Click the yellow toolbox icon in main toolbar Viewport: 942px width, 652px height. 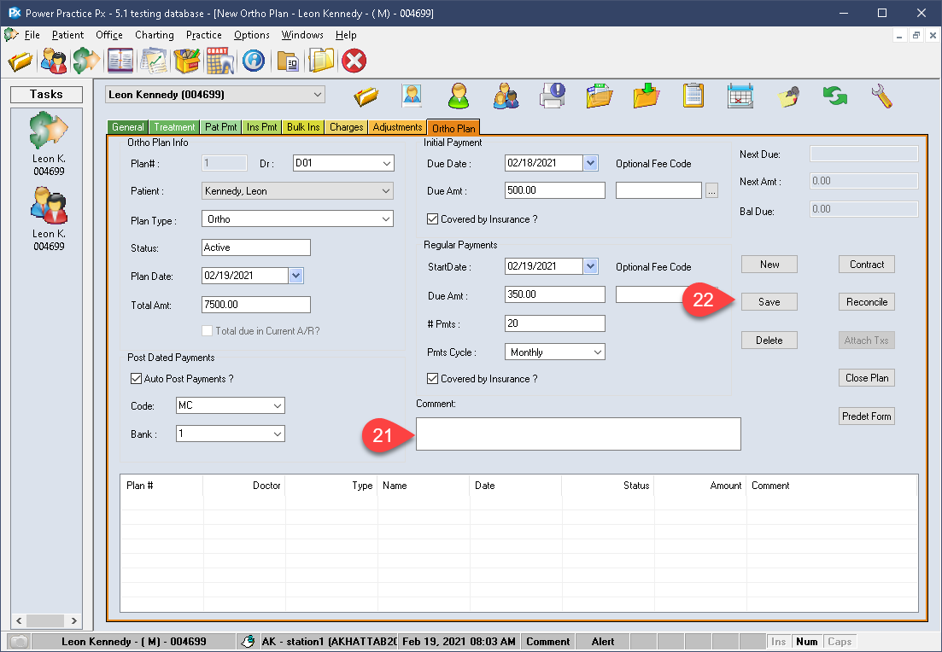click(187, 61)
